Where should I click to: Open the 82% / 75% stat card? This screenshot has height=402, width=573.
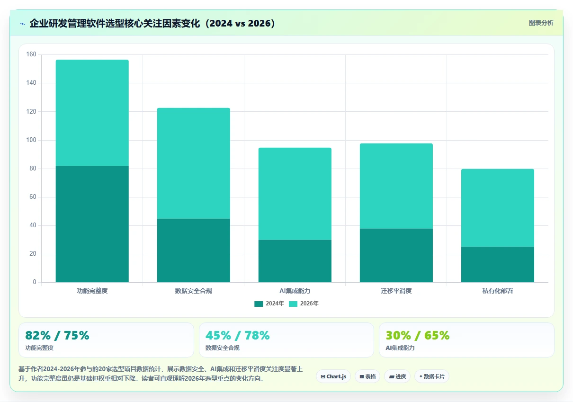click(x=106, y=340)
